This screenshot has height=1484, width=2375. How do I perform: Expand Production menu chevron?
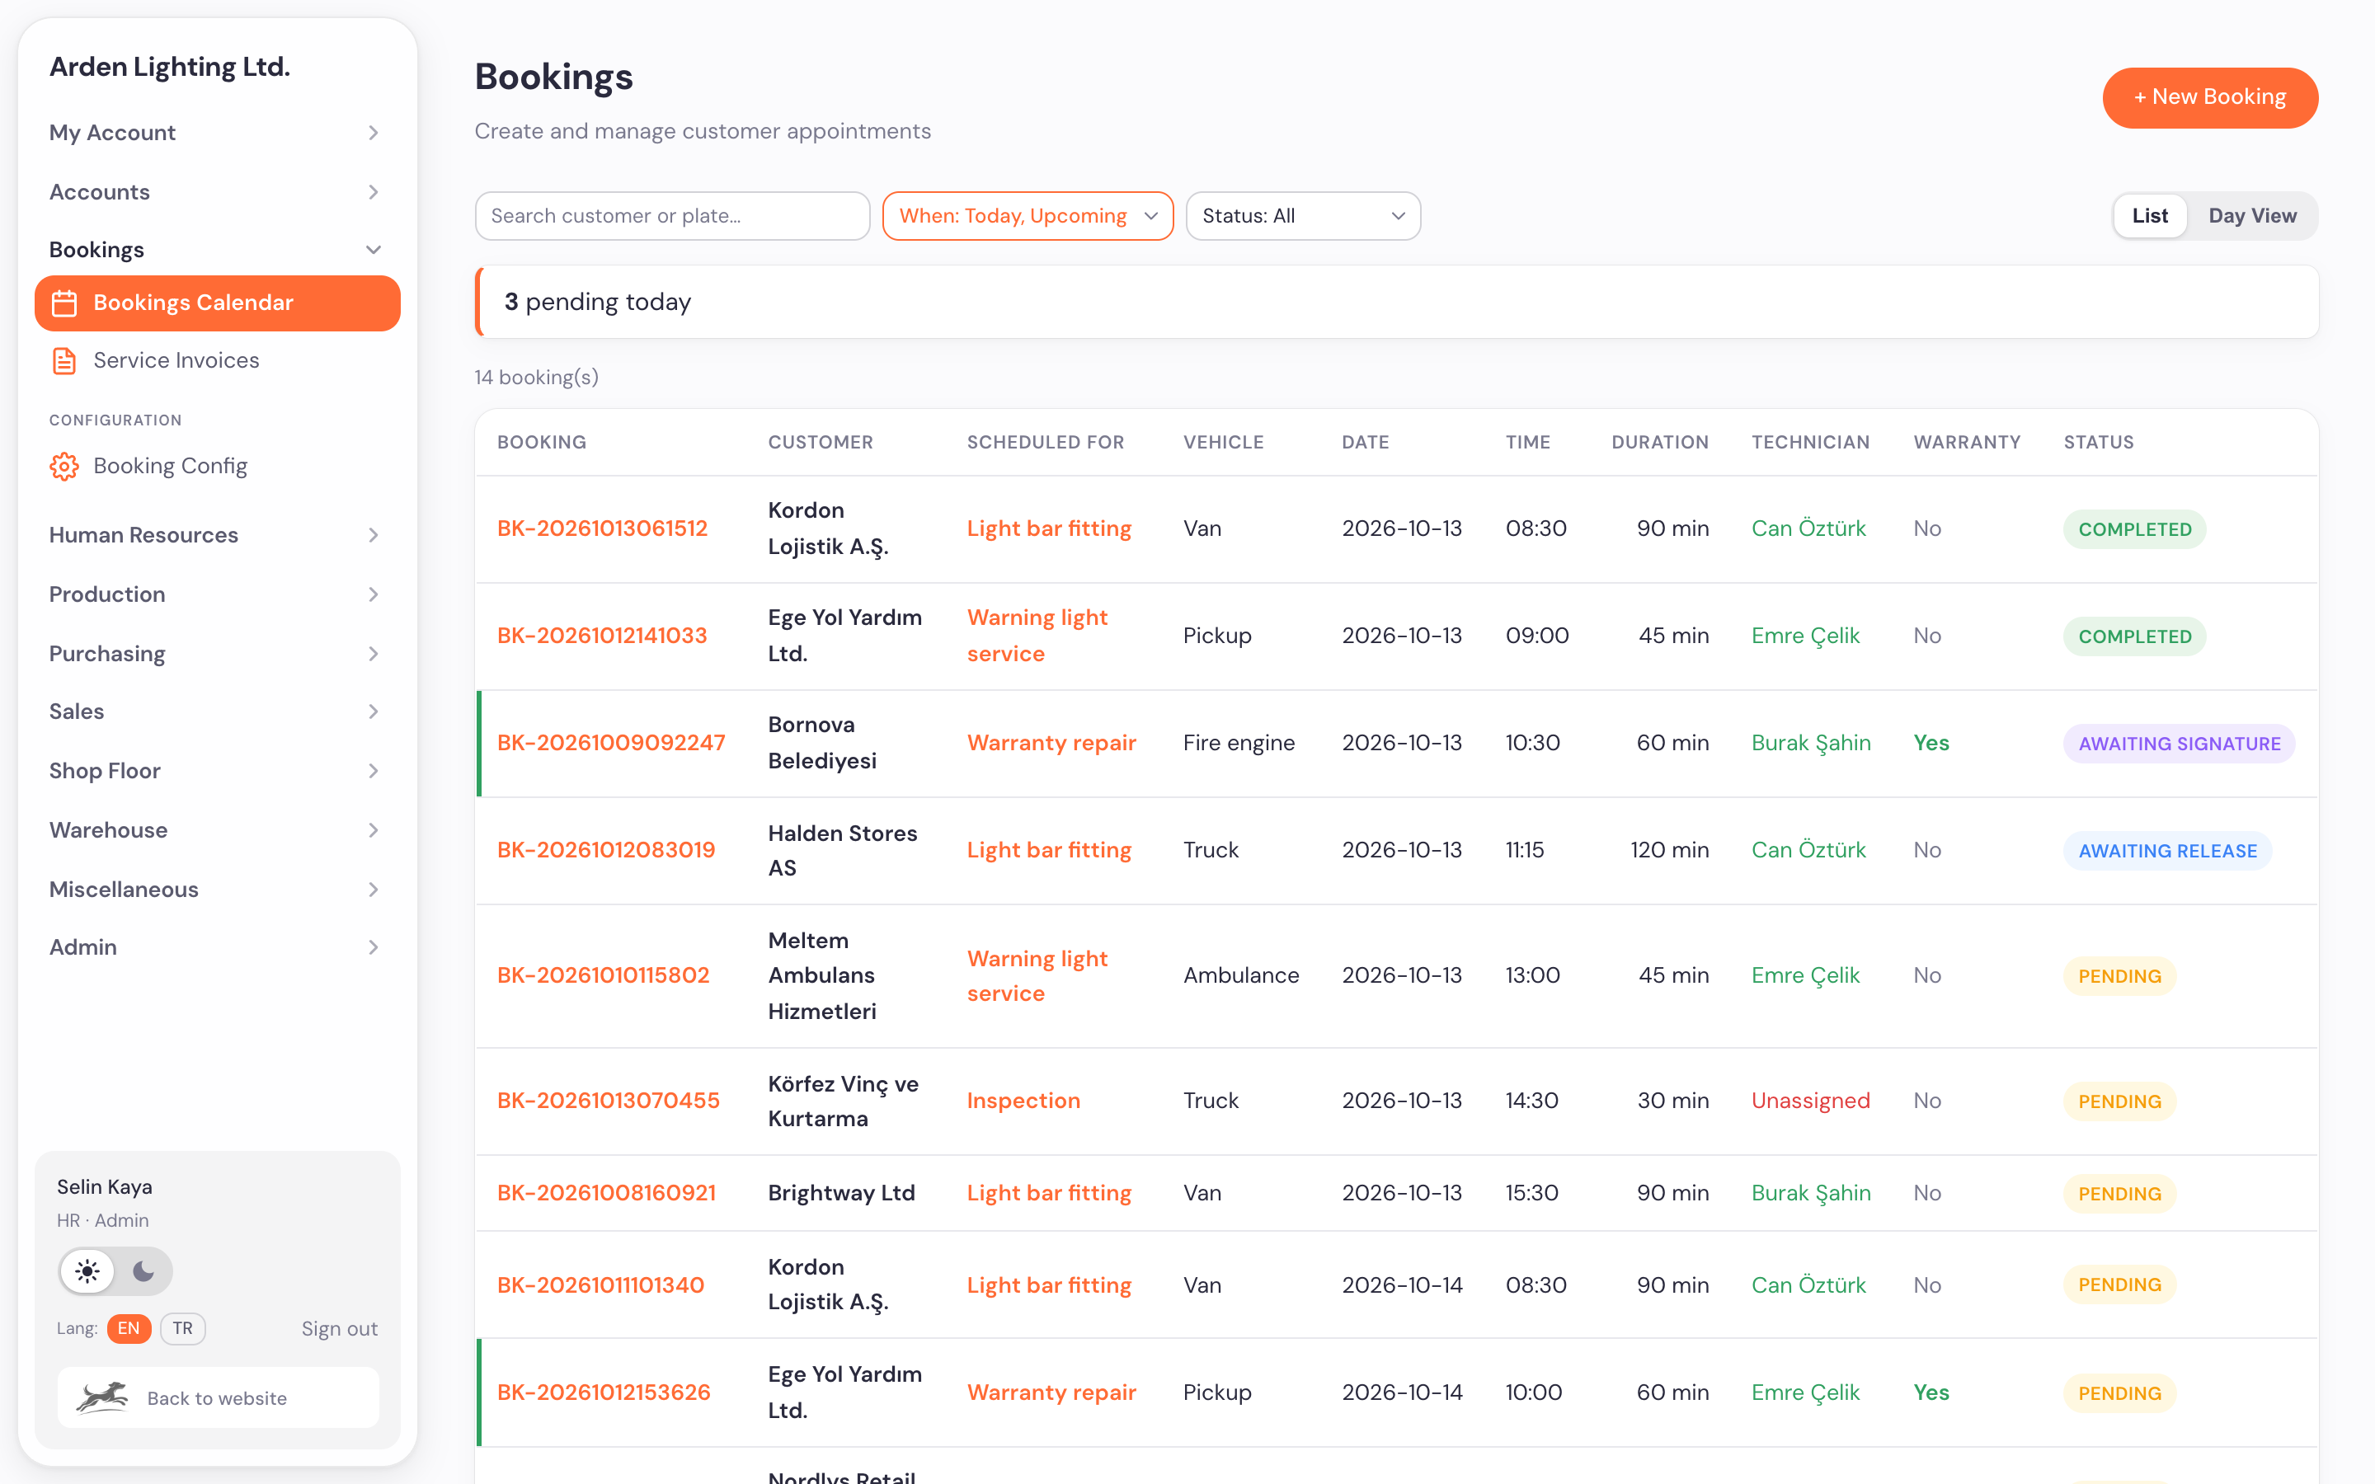click(373, 594)
